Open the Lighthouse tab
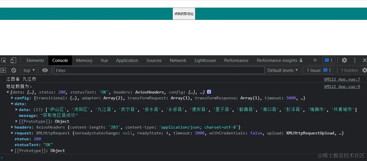Viewport: 367px width, 161px height. click(205, 60)
